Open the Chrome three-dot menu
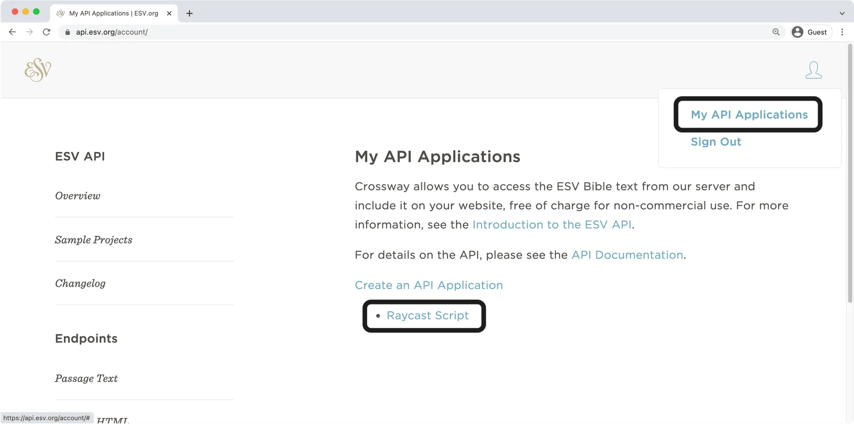The width and height of the screenshot is (854, 424). (x=842, y=32)
